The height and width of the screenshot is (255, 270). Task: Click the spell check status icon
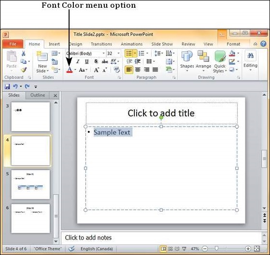[x=71, y=249]
